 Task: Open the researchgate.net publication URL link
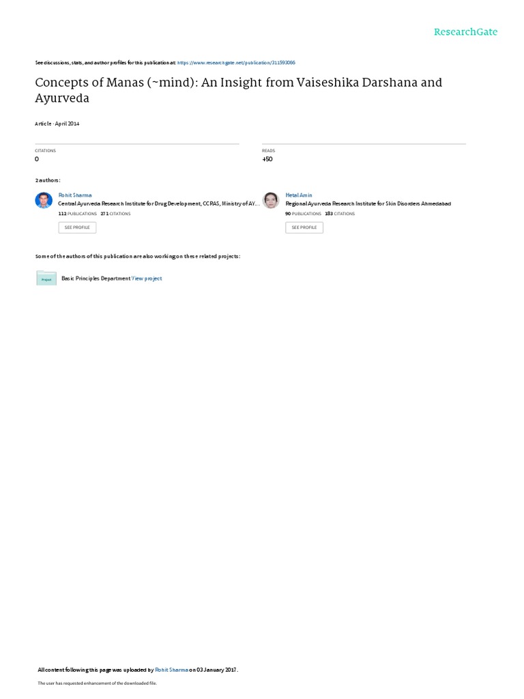[236, 63]
